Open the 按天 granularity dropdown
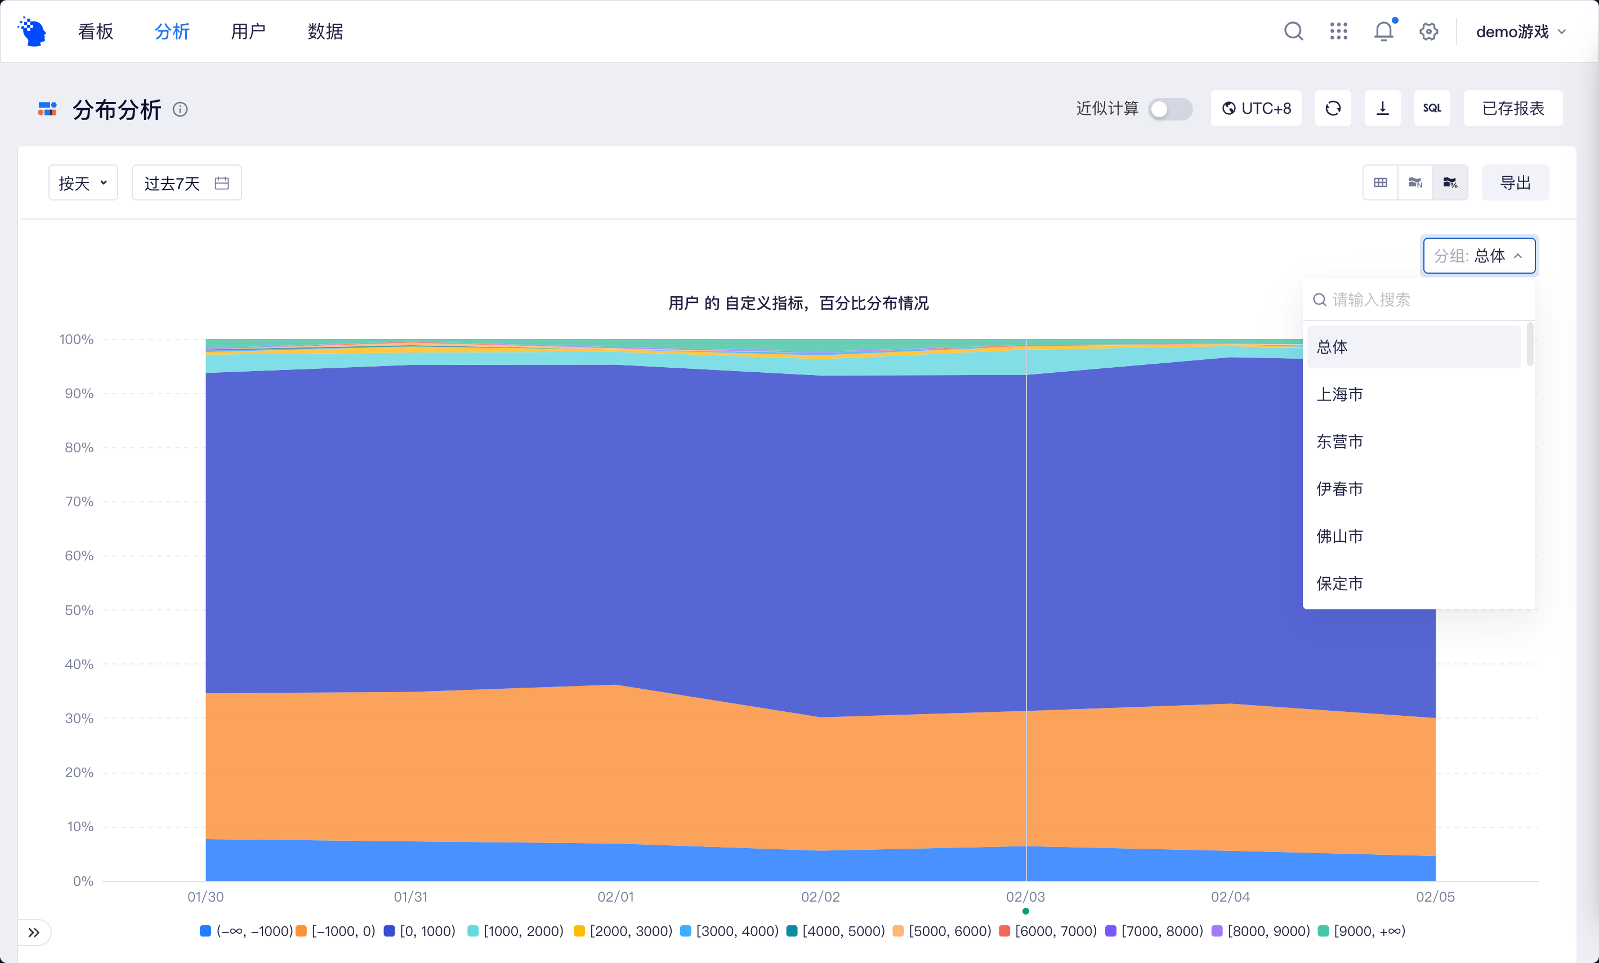The image size is (1599, 963). click(83, 183)
